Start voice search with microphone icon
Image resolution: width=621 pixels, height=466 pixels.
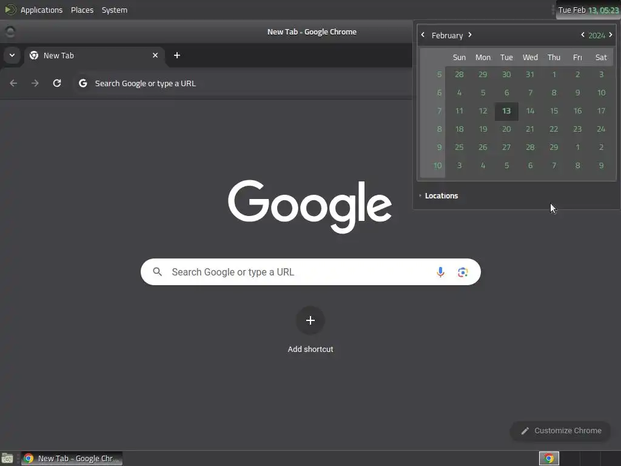[440, 272]
